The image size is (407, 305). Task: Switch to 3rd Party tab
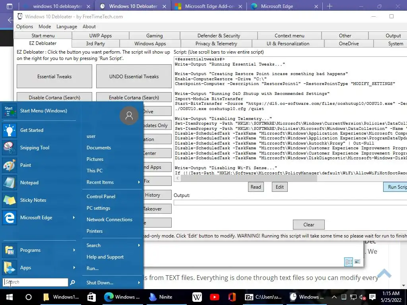[x=95, y=44]
